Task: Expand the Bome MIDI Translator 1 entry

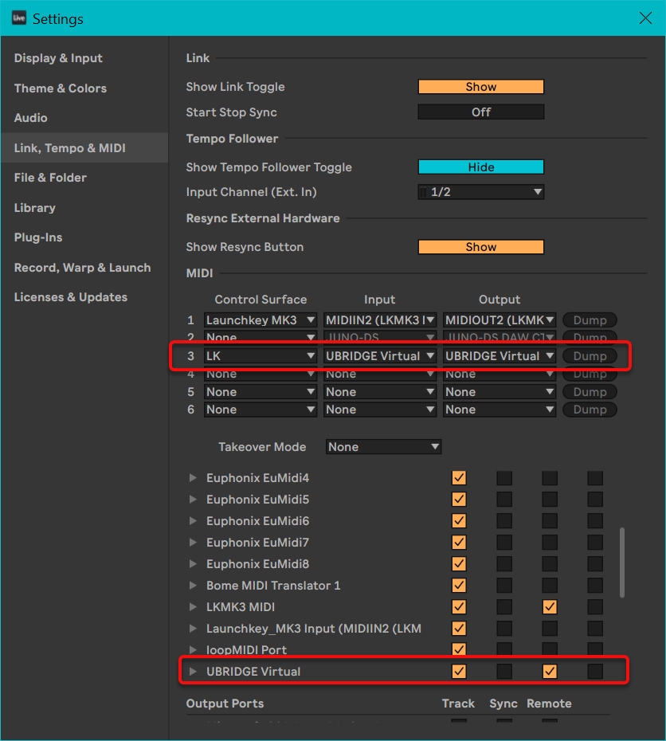Action: (193, 586)
